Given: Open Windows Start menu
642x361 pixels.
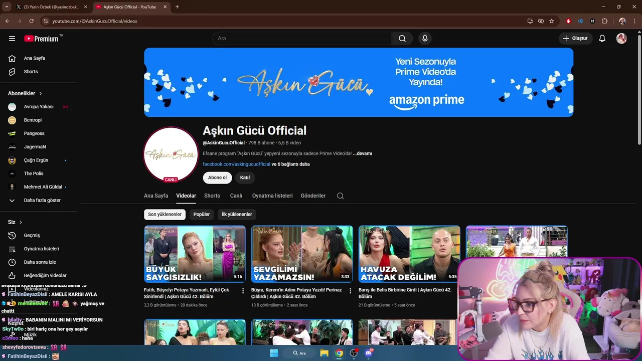Looking at the screenshot, I should [x=274, y=353].
